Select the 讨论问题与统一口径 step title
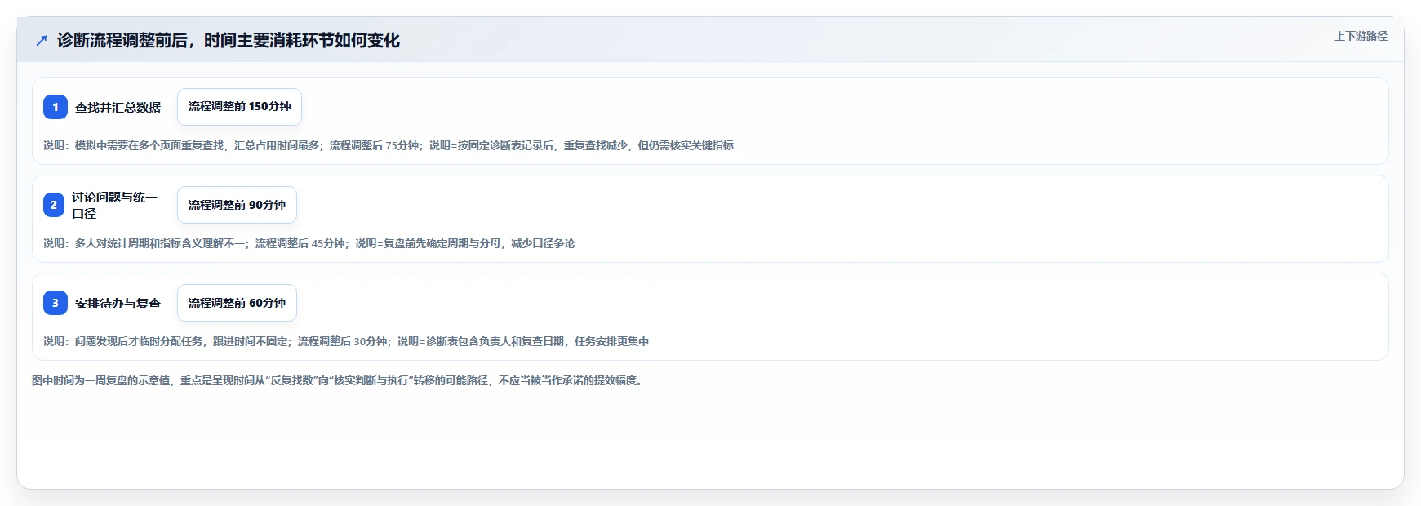The image size is (1421, 506). (x=114, y=205)
